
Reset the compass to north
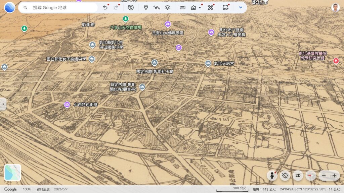click(x=311, y=176)
